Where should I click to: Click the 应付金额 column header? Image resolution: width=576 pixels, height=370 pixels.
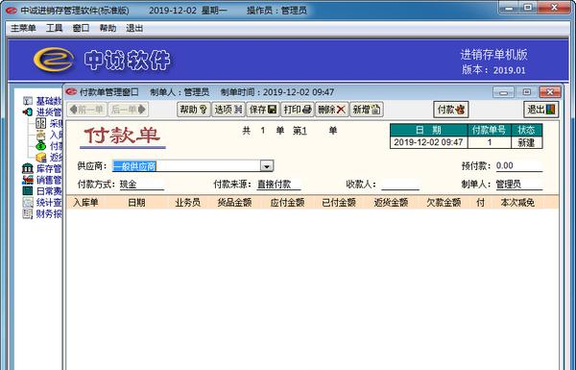[x=287, y=202]
